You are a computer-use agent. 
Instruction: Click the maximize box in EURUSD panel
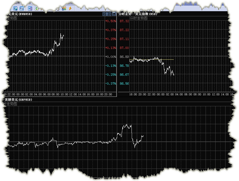click(114, 14)
